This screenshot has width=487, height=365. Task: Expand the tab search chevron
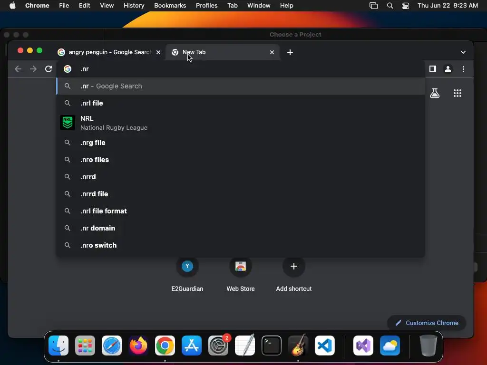coord(463,52)
